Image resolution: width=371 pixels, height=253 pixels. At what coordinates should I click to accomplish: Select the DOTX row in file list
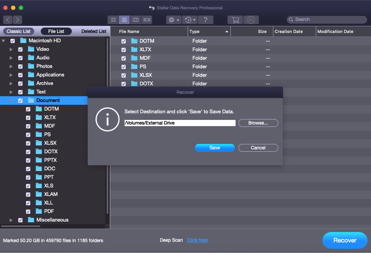(x=240, y=83)
